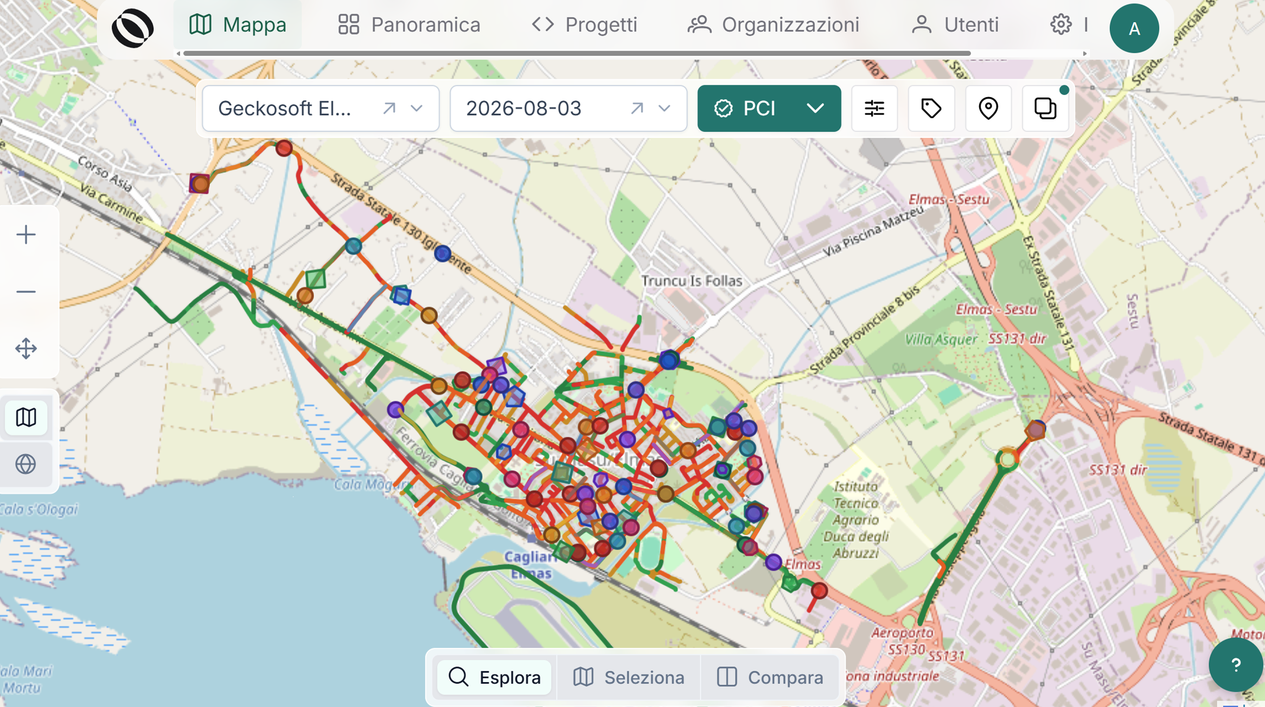Click the blue marker near Iglesiente label
Screen dimensions: 1265x707
(x=443, y=253)
